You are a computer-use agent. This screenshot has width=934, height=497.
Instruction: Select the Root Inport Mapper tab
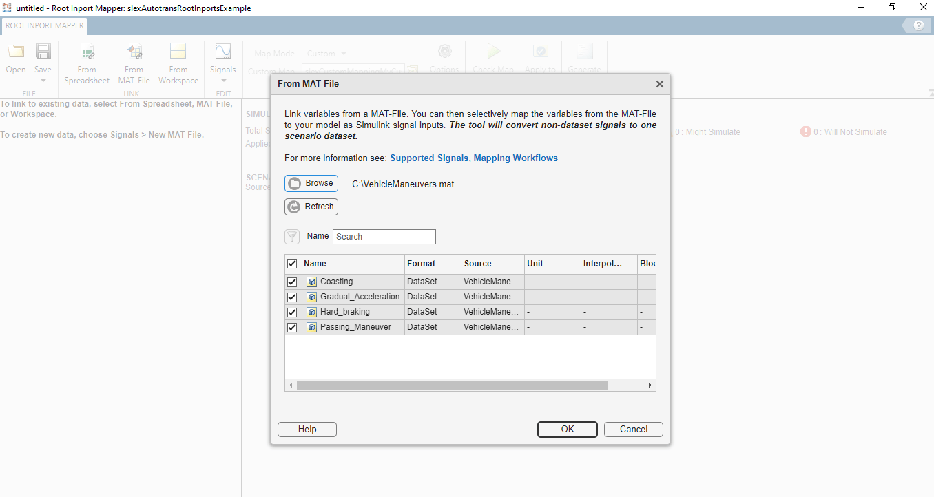[x=45, y=25]
